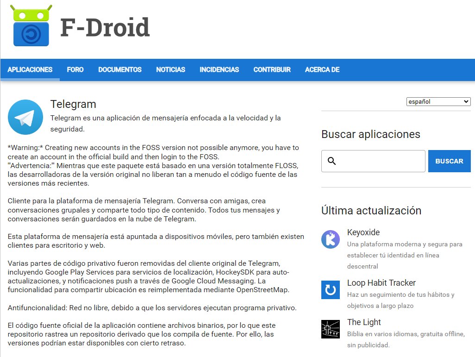Click paragraph starting 'Esta plataforma de mensajería'
The height and width of the screenshot is (357, 475).
click(156, 241)
